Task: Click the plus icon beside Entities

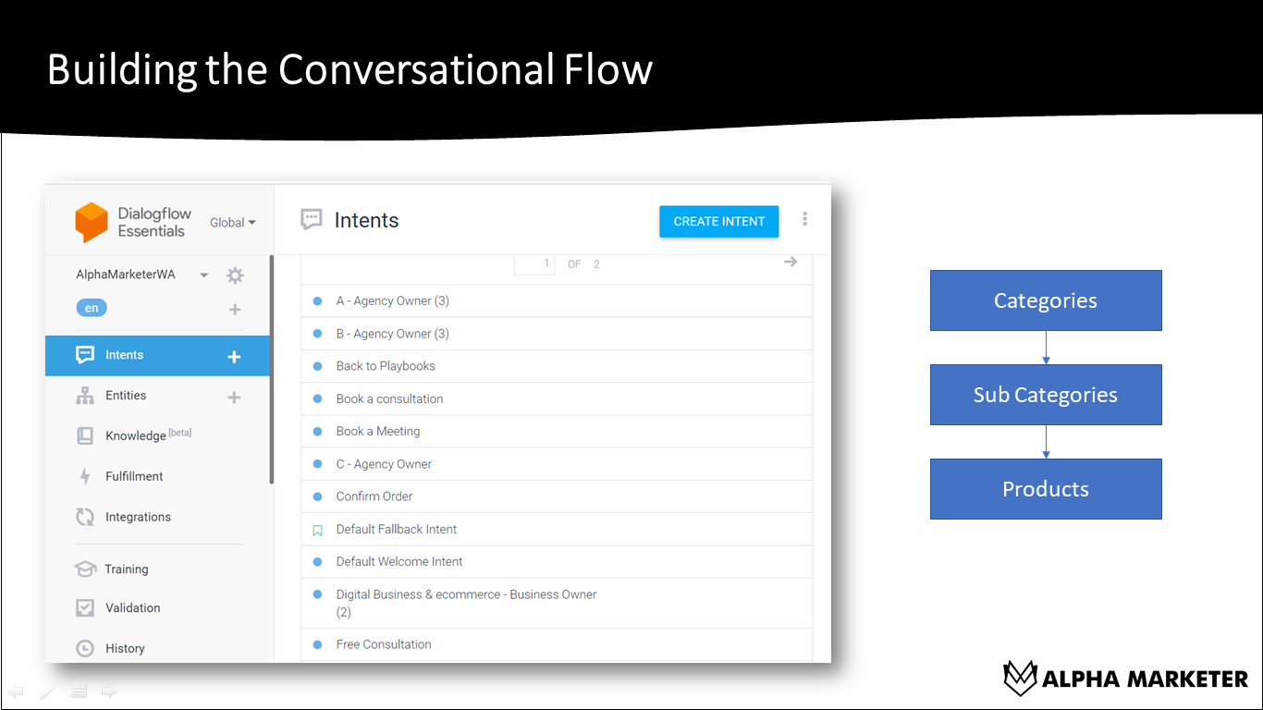Action: click(x=234, y=397)
